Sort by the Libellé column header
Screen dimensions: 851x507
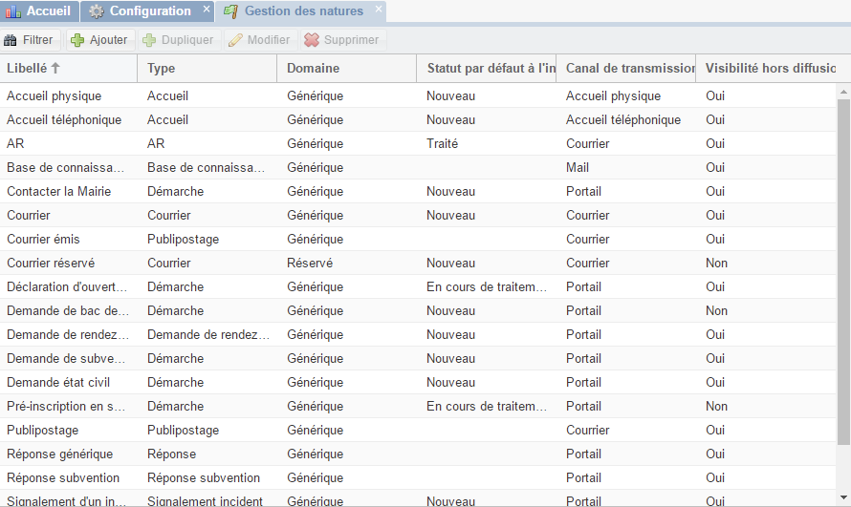point(27,69)
